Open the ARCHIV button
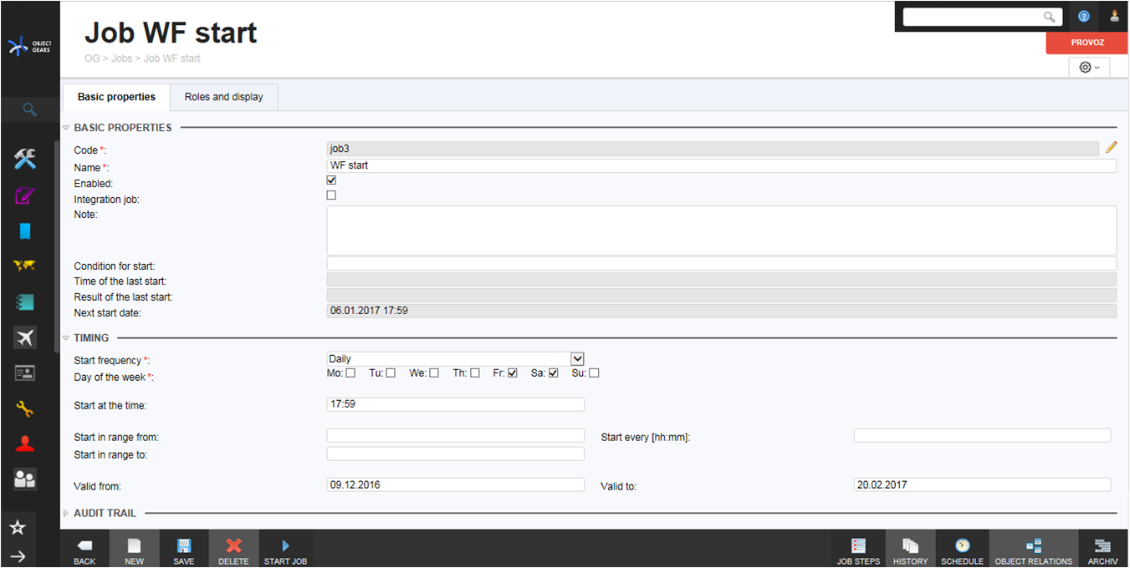The width and height of the screenshot is (1130, 568). (1102, 550)
